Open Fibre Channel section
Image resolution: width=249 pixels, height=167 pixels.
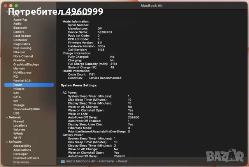23,56
